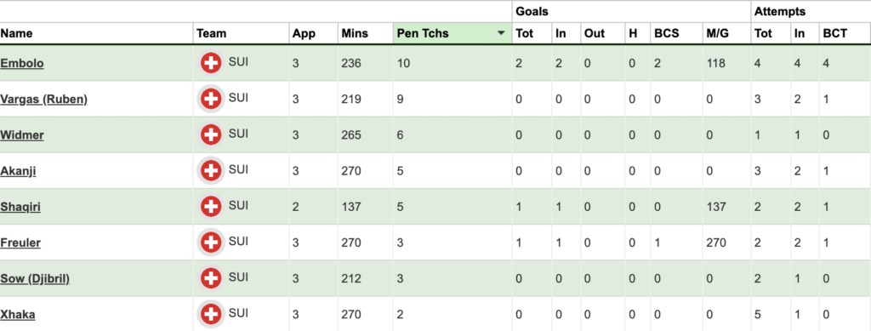This screenshot has height=331, width=871.
Task: Click the Team column header
Action: 212,33
